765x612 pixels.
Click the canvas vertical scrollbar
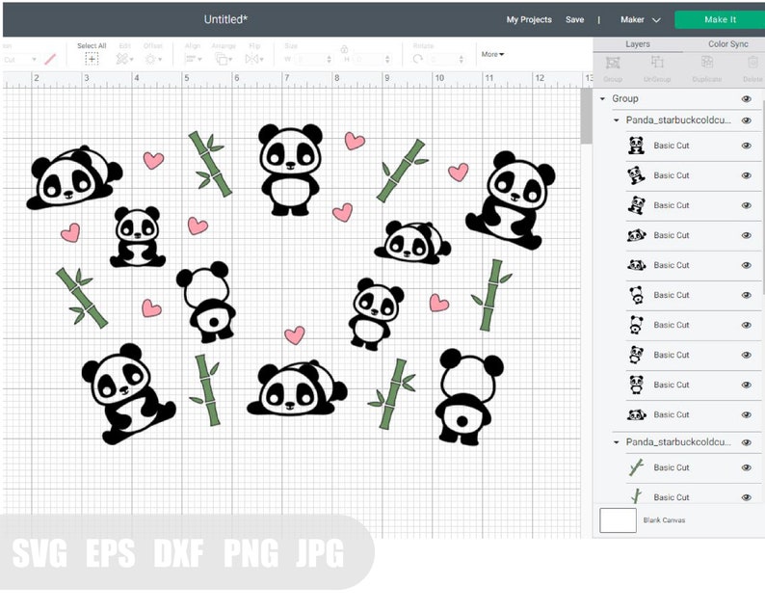(586, 116)
